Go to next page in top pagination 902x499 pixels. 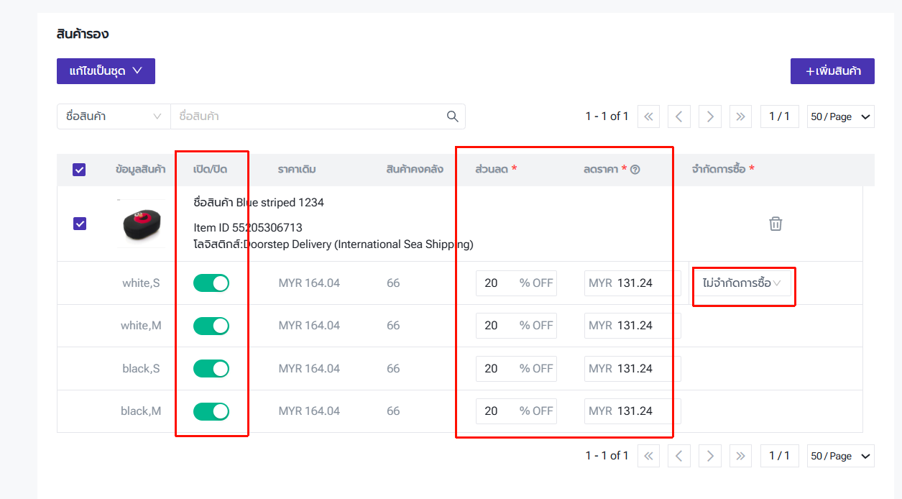[709, 116]
